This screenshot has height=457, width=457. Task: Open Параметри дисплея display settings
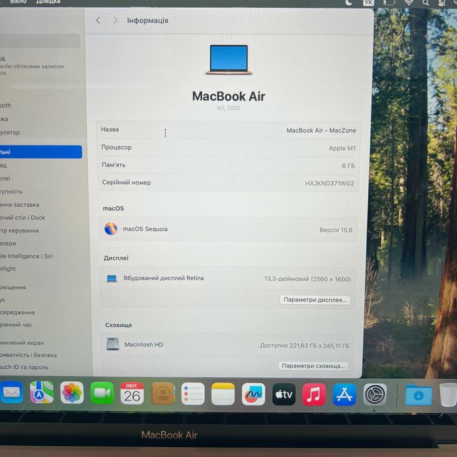(315, 300)
